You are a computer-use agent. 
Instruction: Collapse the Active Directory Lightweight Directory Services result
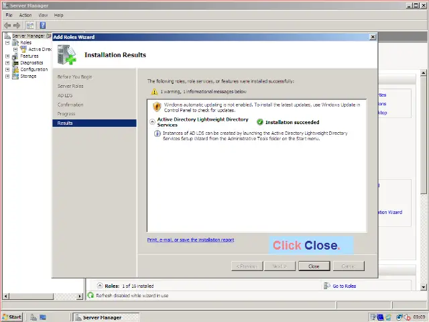click(152, 122)
